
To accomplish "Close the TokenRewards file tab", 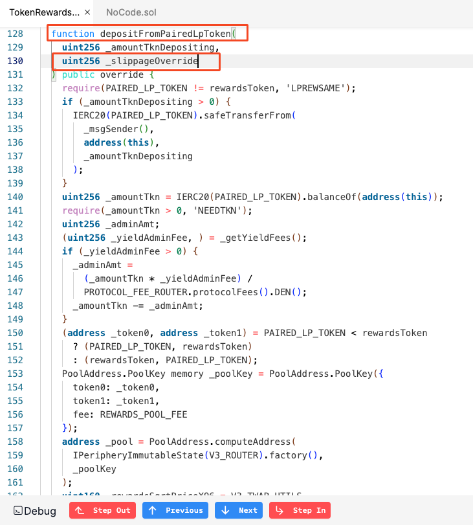I will click(x=87, y=12).
